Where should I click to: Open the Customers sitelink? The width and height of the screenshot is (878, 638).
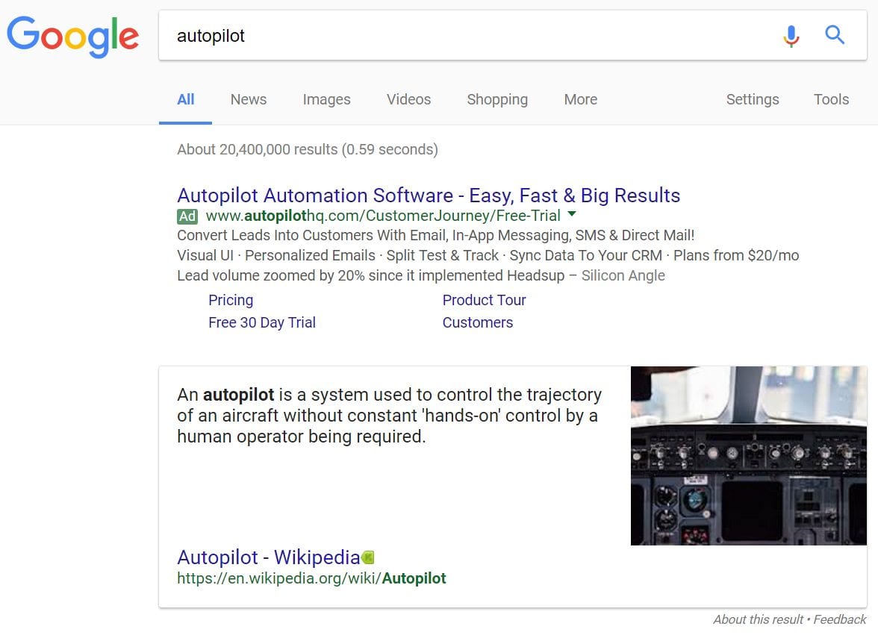click(478, 323)
